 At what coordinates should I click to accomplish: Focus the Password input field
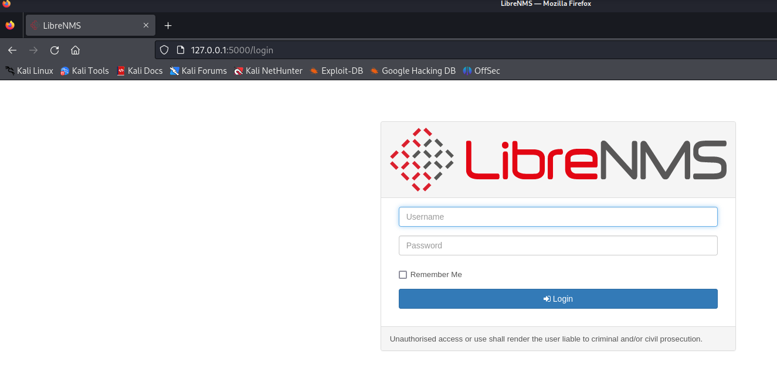coord(558,245)
